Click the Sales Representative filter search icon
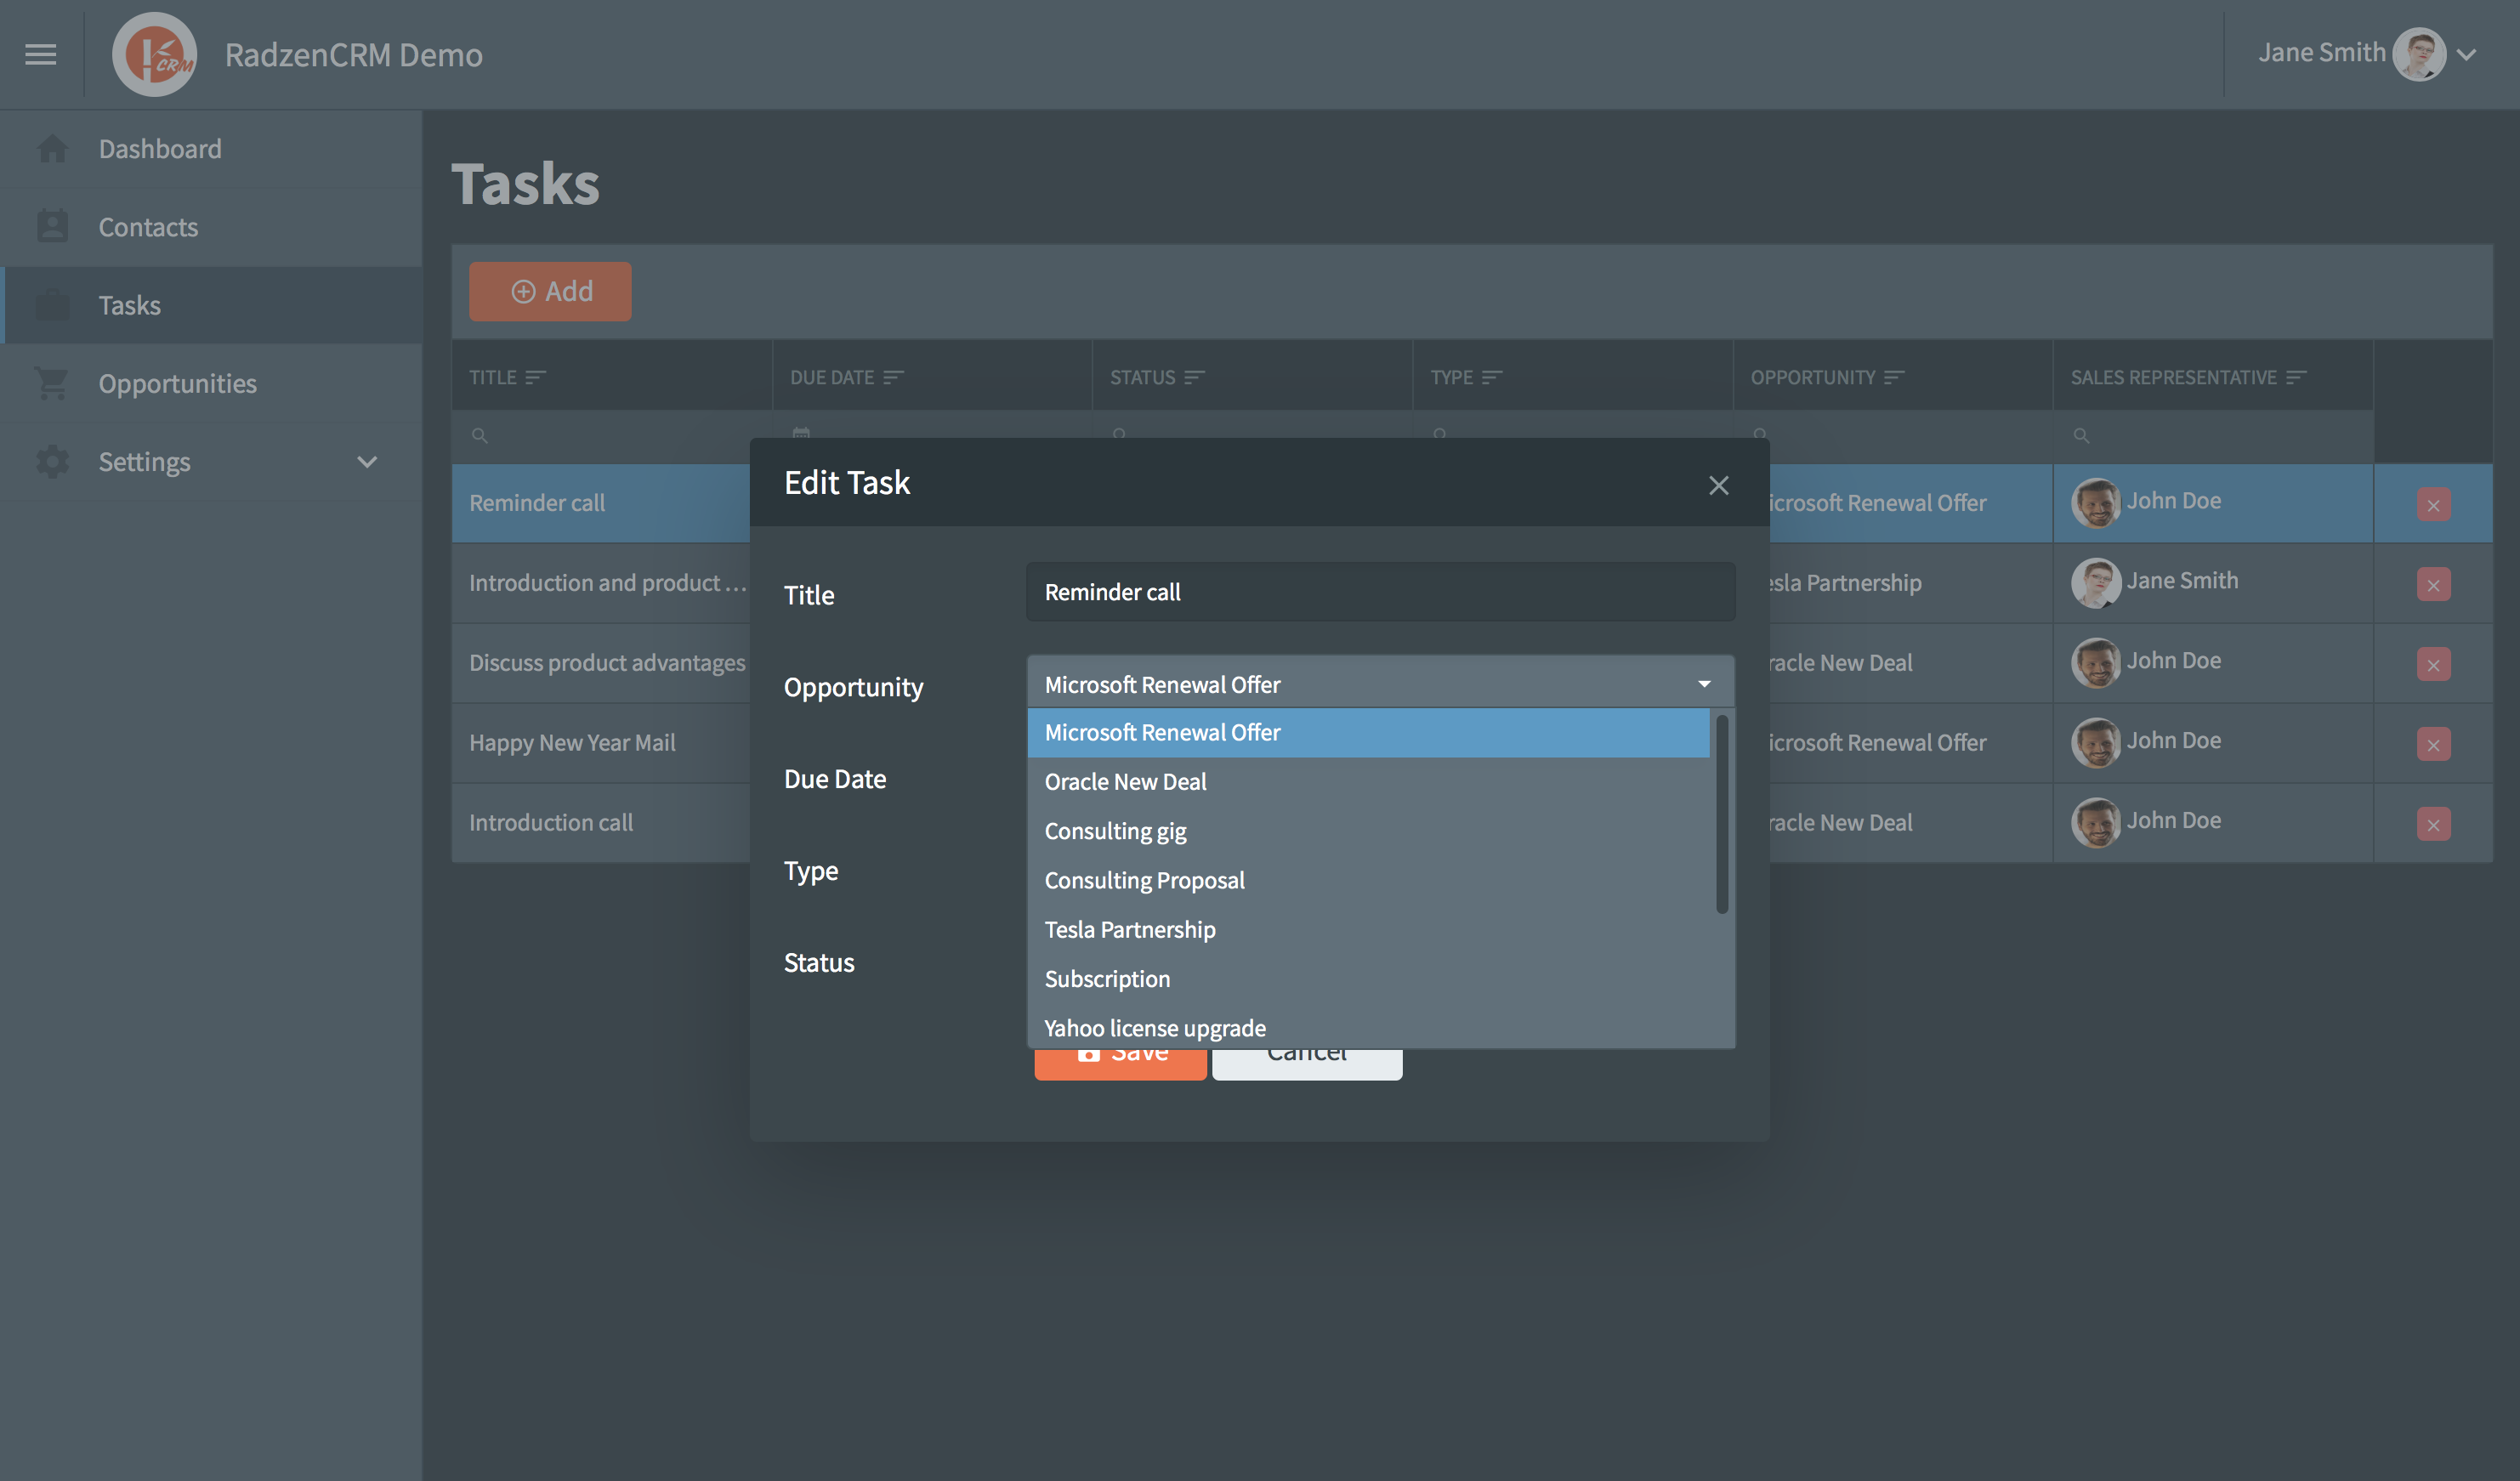Viewport: 2520px width, 1481px height. click(x=2081, y=435)
